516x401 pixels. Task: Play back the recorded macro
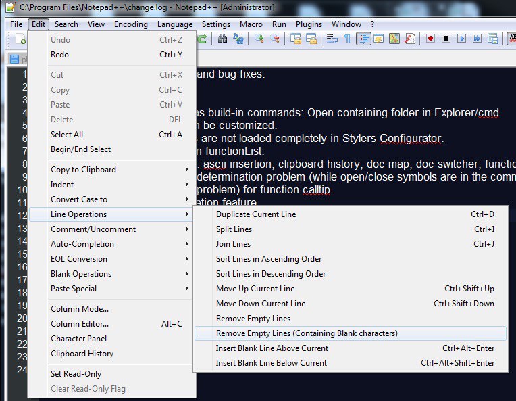click(x=461, y=39)
